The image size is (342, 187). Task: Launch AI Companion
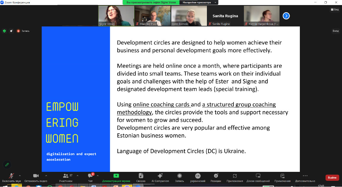pos(160,178)
